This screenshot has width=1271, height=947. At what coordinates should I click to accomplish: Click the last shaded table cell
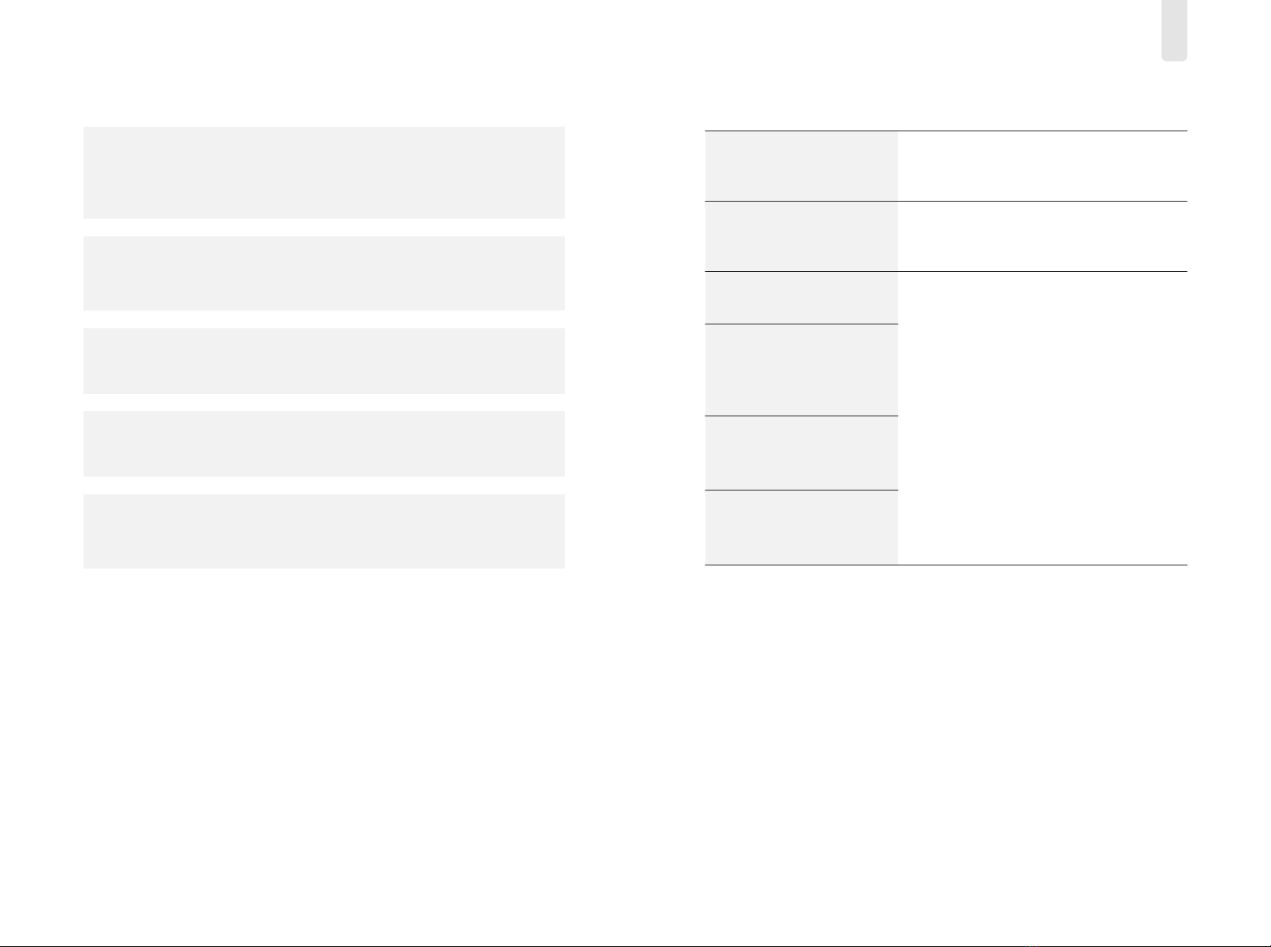(x=801, y=527)
